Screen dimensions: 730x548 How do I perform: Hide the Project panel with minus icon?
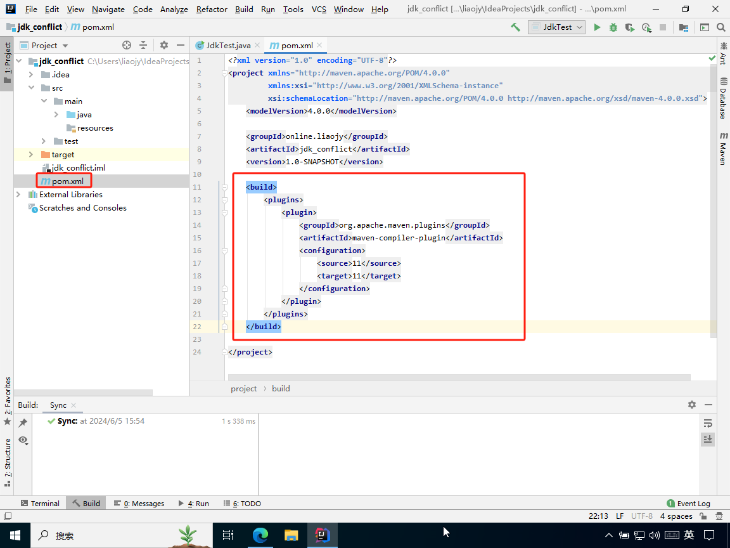(181, 45)
